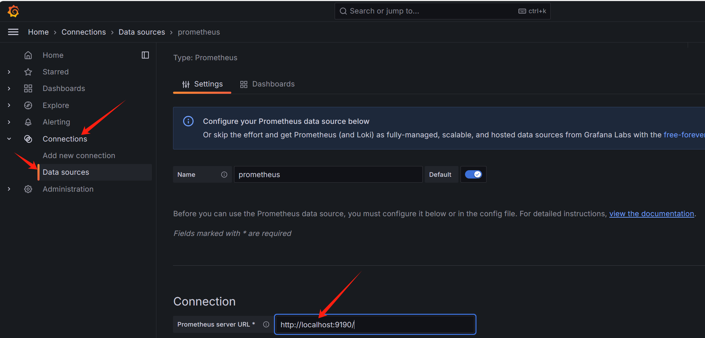Click the Home sidebar house icon
The width and height of the screenshot is (705, 338).
[x=28, y=55]
